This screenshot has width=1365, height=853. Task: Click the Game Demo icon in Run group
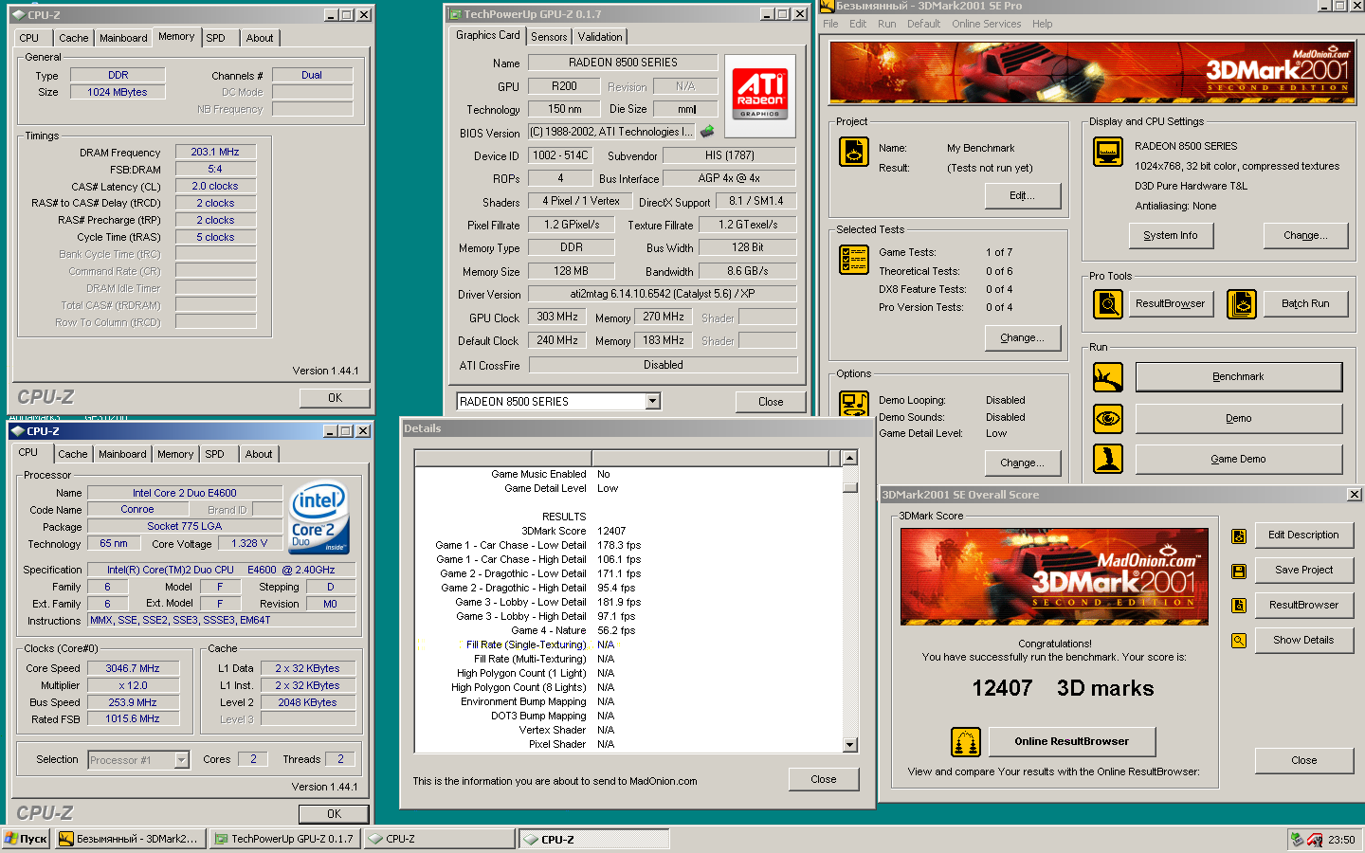click(1107, 459)
